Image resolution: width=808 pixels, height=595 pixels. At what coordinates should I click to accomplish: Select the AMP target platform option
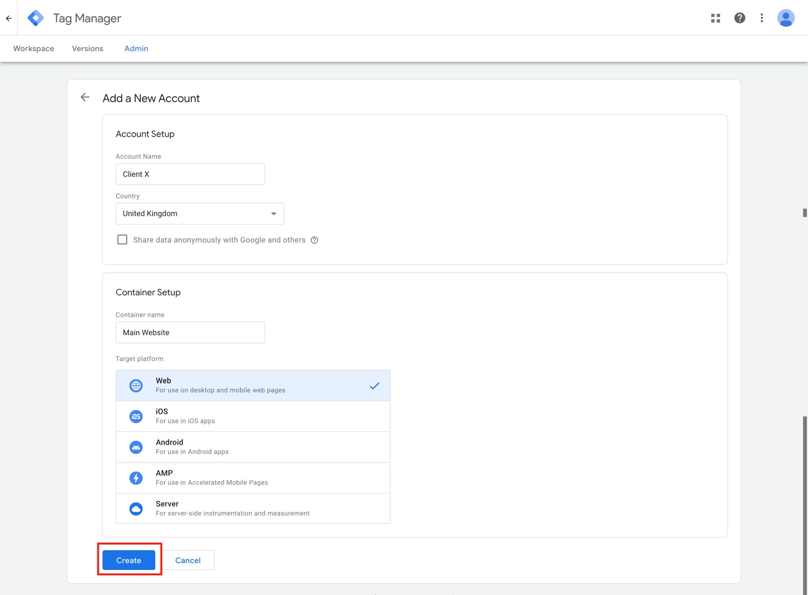click(x=253, y=477)
